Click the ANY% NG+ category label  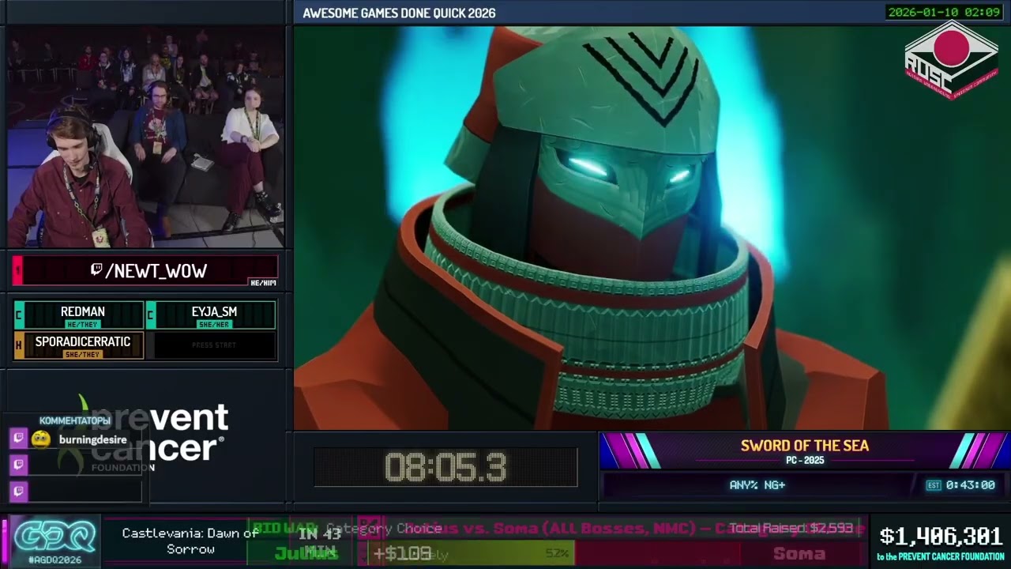pos(757,485)
